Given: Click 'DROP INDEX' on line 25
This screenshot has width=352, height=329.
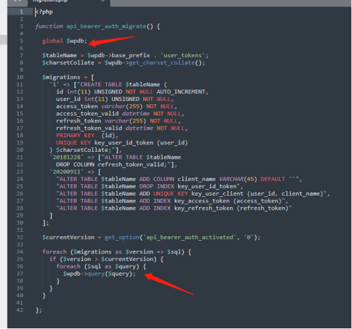Looking at the screenshot, I should click(x=157, y=186).
